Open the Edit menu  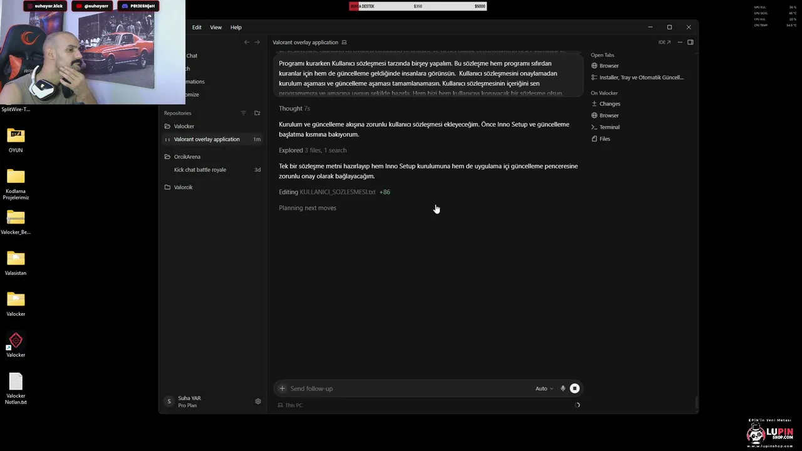[x=197, y=28]
